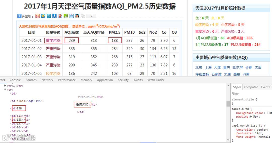The width and height of the screenshot is (272, 143).
Task: Click the td class="aqi-lv5" code line
Action: coord(27,101)
